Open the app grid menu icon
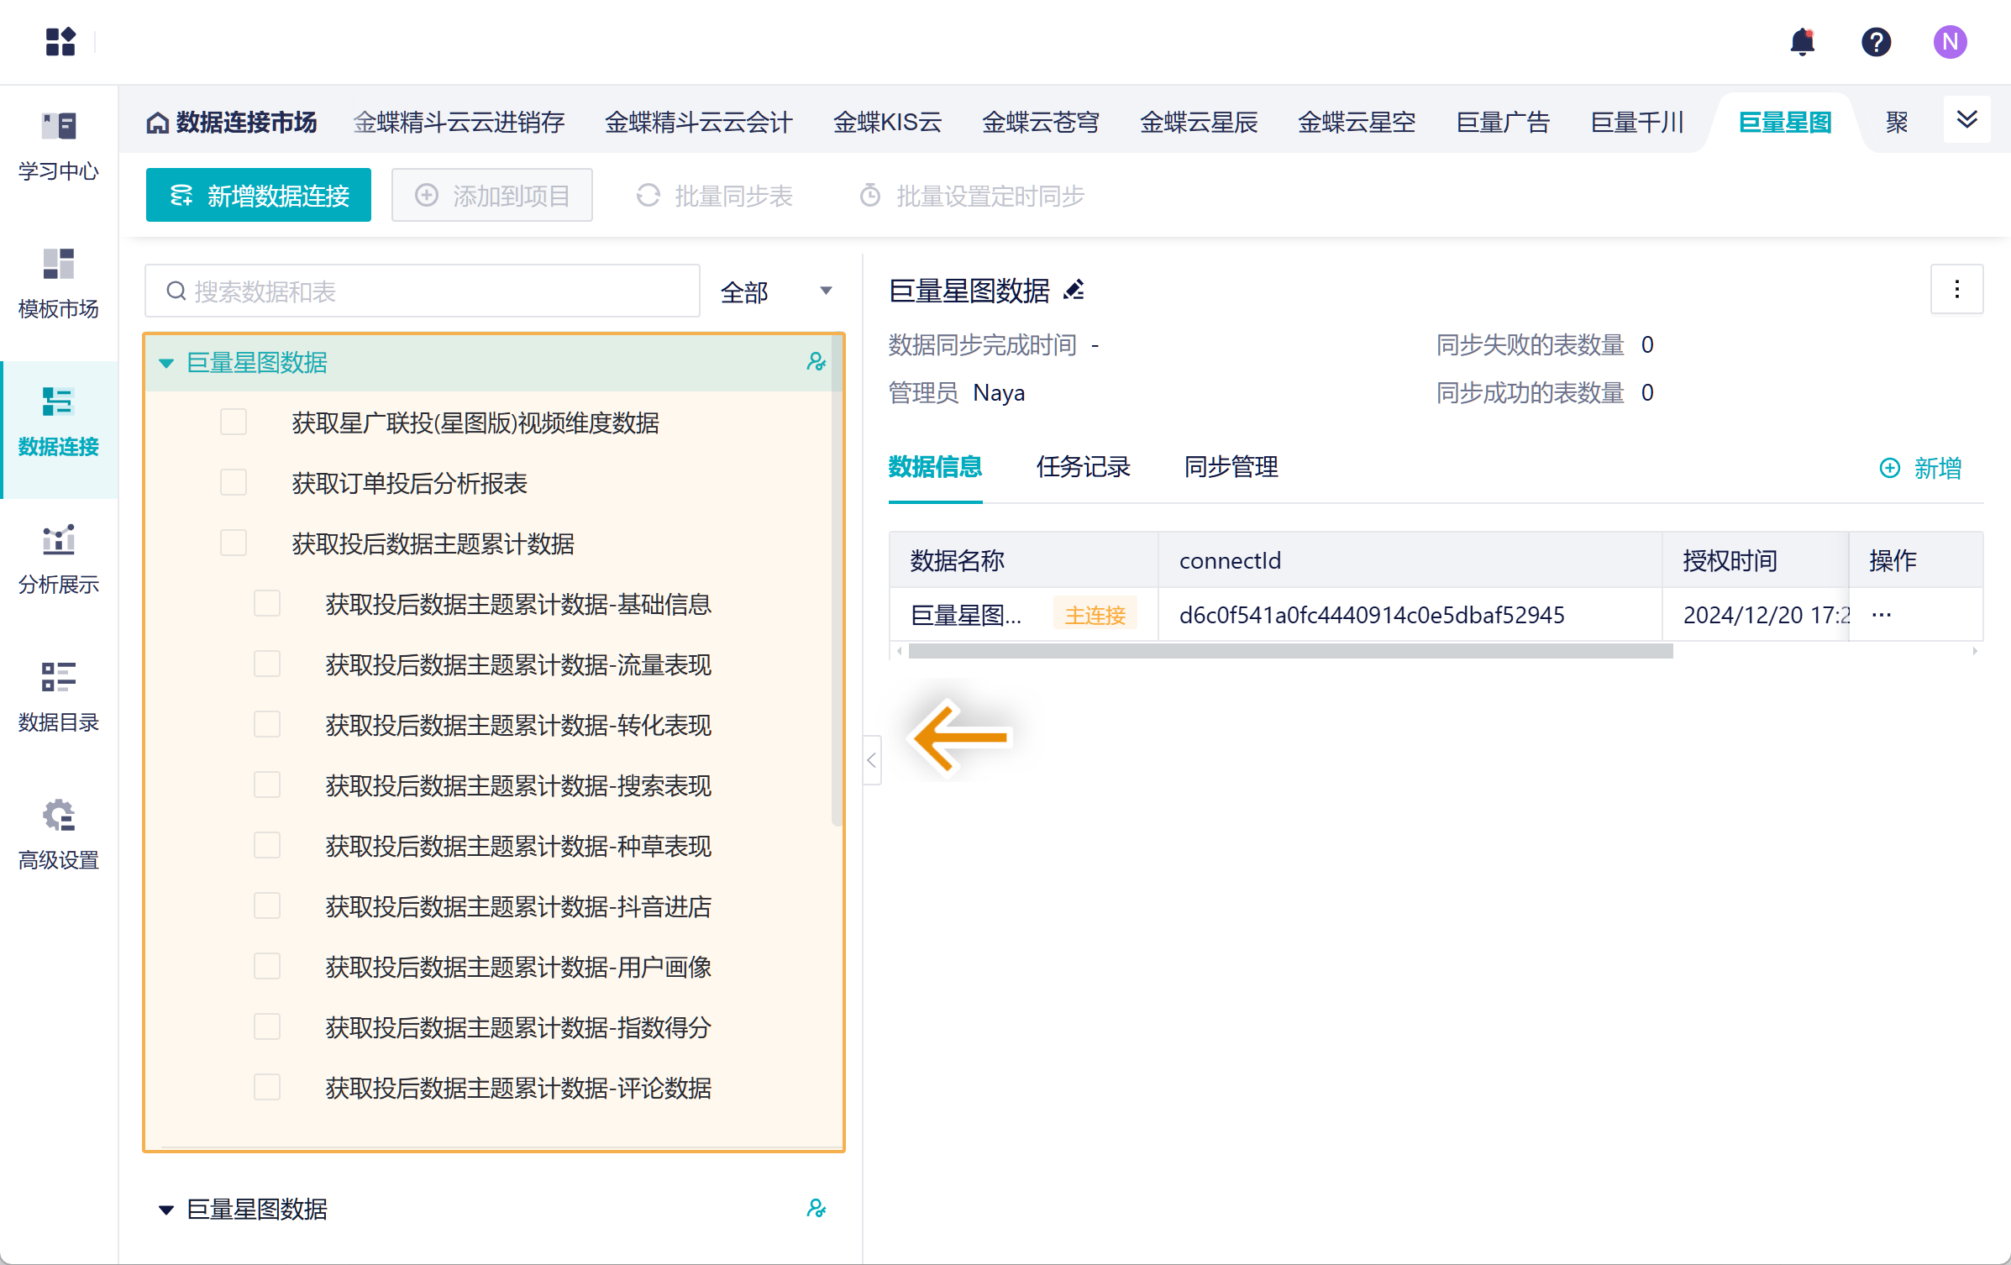Image resolution: width=2011 pixels, height=1265 pixels. [60, 41]
